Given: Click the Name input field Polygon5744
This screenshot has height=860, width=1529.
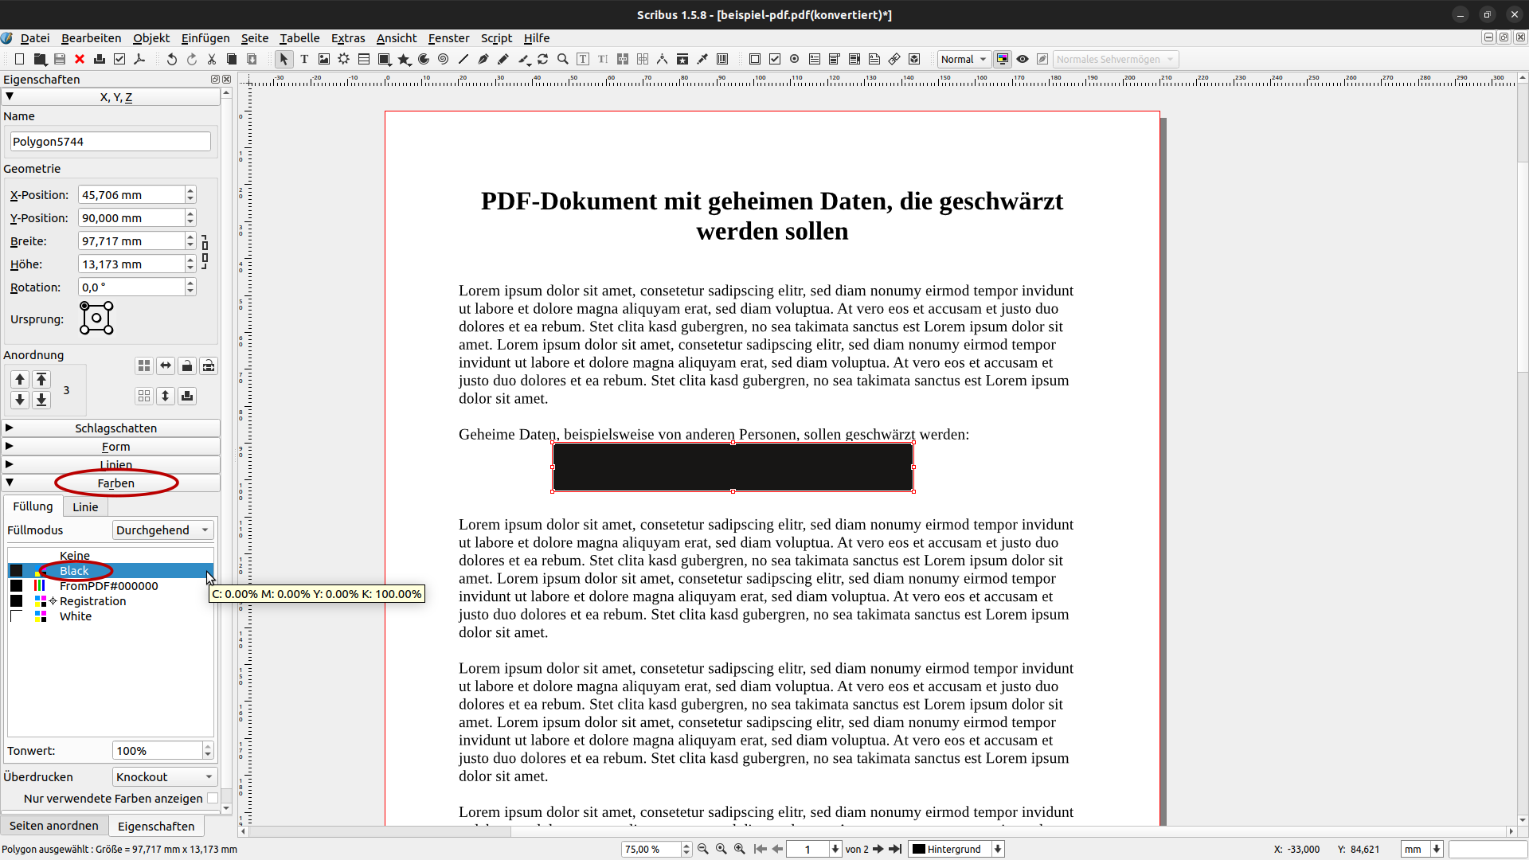Looking at the screenshot, I should point(110,142).
